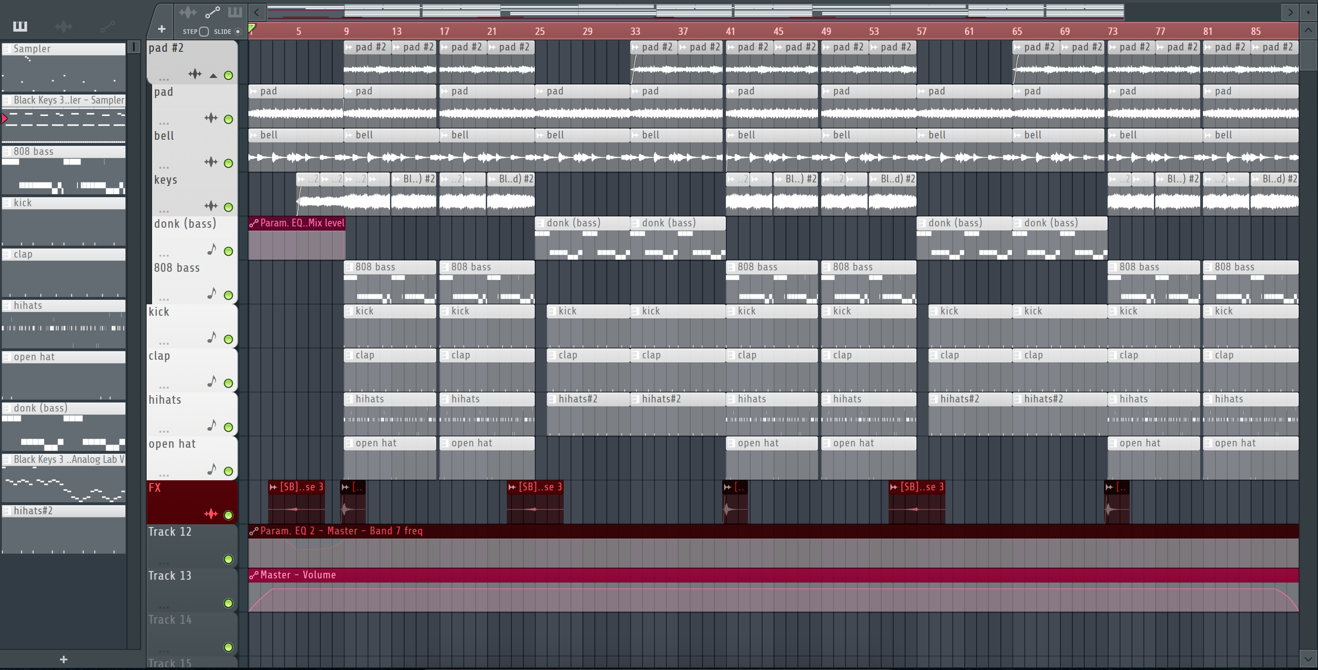This screenshot has width=1318, height=670.
Task: Open menu of Param. EQ 2 Band 7 freq clip
Action: pyautogui.click(x=254, y=531)
